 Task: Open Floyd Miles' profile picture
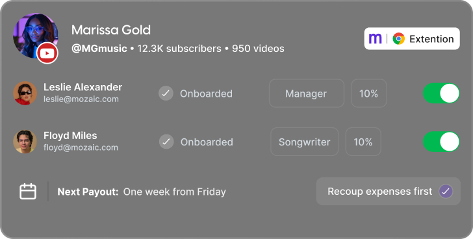point(25,142)
